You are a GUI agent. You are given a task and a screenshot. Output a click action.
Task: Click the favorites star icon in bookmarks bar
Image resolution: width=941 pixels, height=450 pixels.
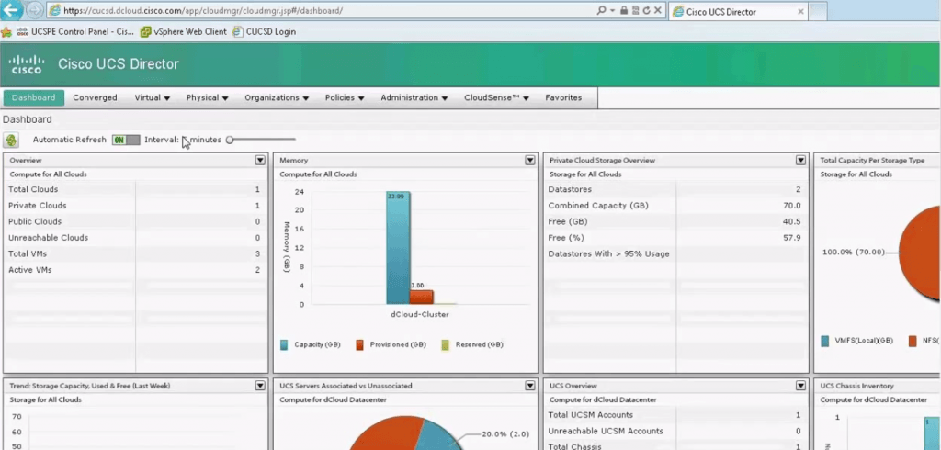6,32
